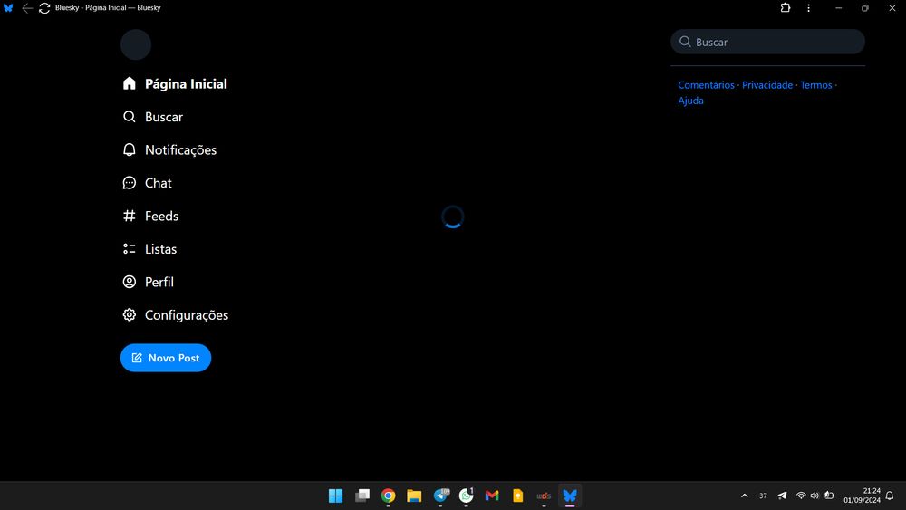Click the Bluesky butterfly logo in title bar
The image size is (906, 510).
point(8,7)
